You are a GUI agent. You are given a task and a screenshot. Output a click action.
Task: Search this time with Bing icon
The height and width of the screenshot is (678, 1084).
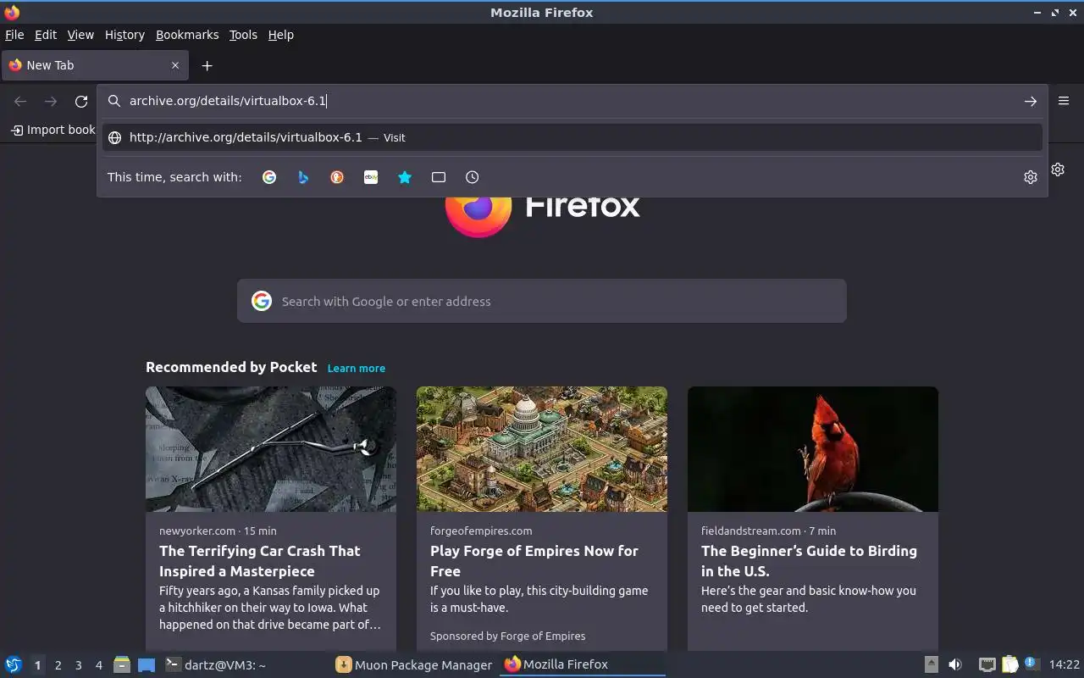(x=303, y=177)
